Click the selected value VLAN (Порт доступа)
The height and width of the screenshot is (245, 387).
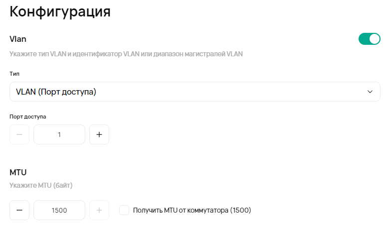[x=56, y=92]
